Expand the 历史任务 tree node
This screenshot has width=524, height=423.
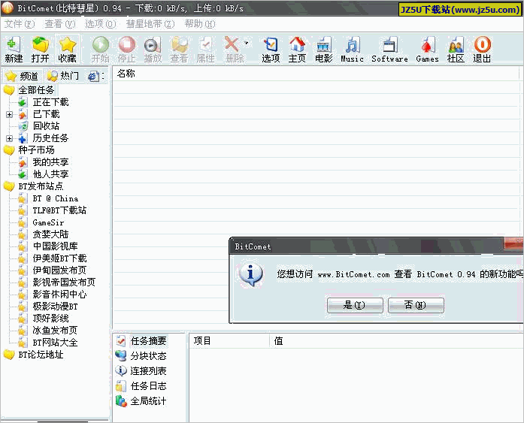point(9,138)
